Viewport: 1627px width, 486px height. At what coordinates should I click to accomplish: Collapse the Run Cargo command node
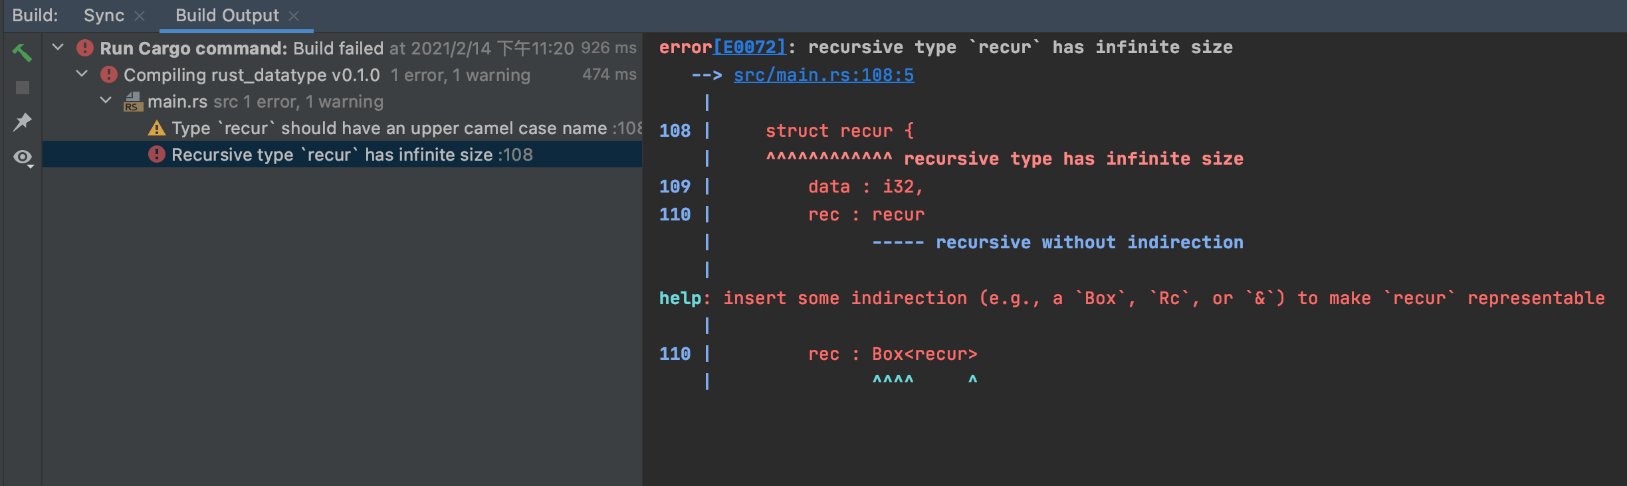pyautogui.click(x=58, y=47)
